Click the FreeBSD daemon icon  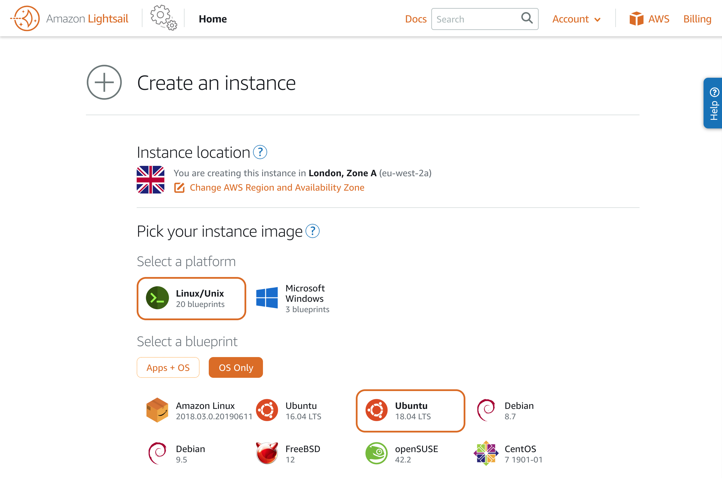tap(267, 453)
